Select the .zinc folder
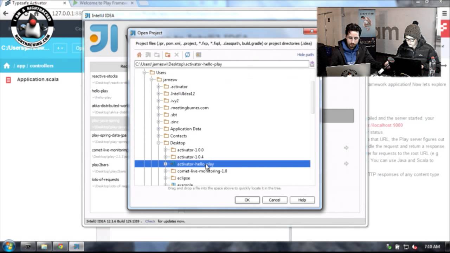This screenshot has height=253, width=450. tap(174, 122)
